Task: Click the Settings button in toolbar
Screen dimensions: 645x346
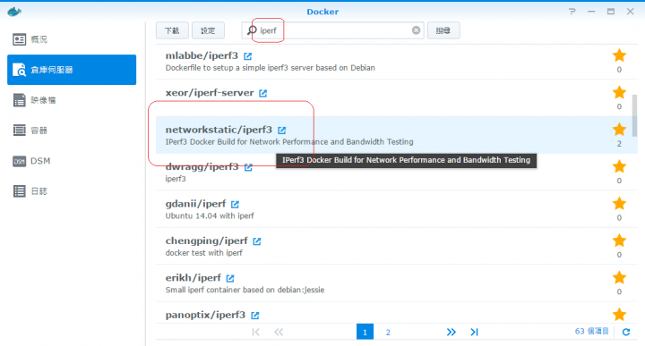Action: pyautogui.click(x=208, y=30)
